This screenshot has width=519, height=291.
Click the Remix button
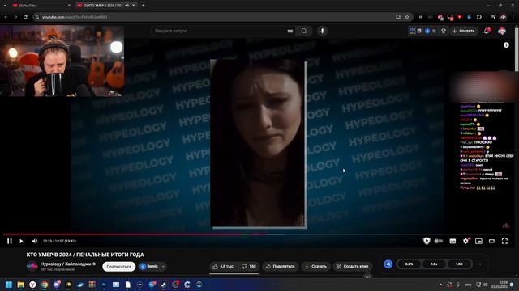pyautogui.click(x=149, y=266)
